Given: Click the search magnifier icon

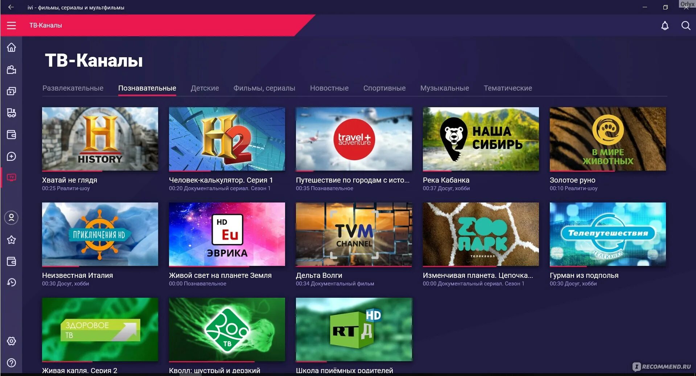Looking at the screenshot, I should (686, 26).
